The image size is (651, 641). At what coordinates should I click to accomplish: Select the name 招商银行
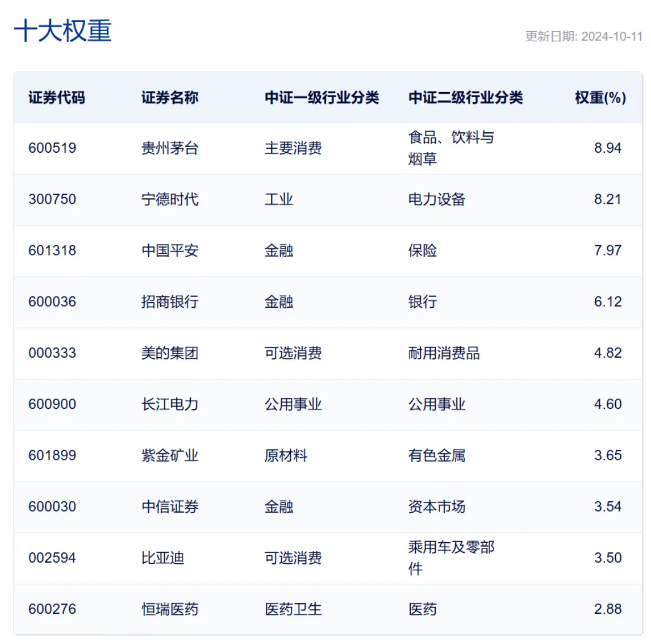[x=170, y=302]
